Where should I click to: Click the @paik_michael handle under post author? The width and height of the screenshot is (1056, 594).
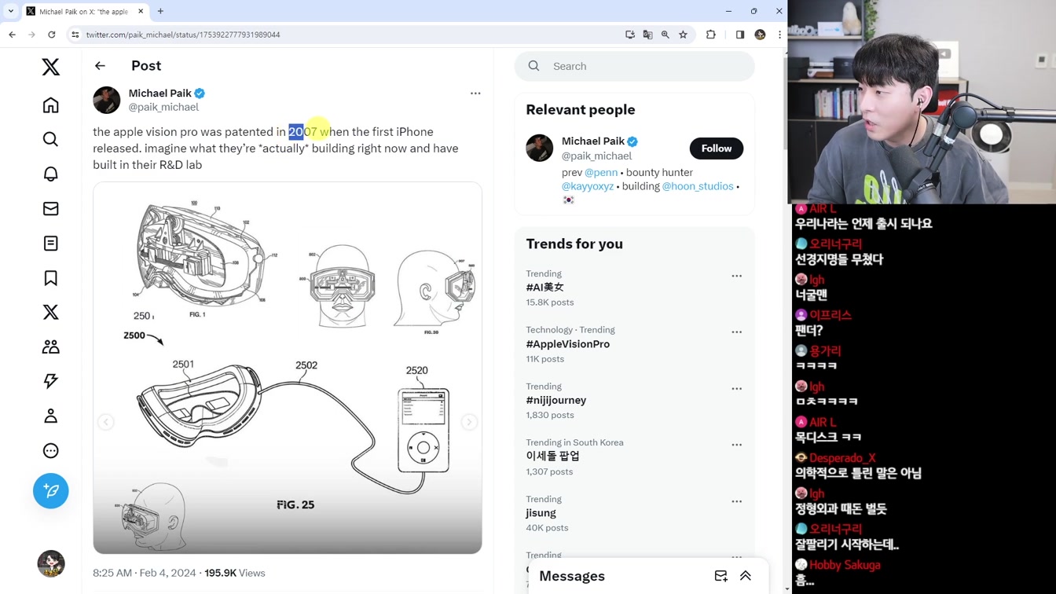[163, 107]
